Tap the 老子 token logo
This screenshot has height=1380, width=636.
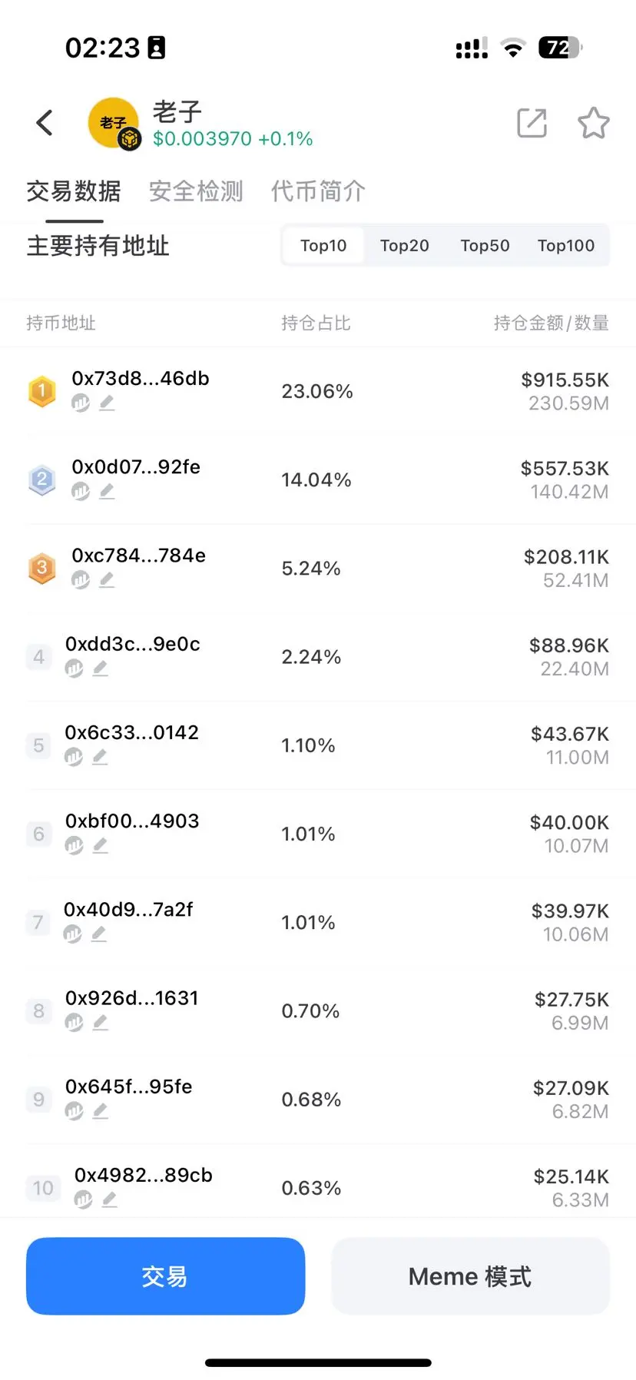114,123
